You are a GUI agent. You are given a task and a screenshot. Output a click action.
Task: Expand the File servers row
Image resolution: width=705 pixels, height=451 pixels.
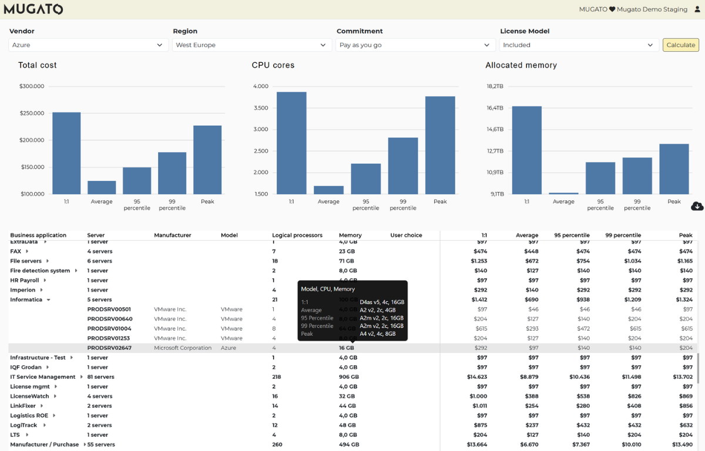48,261
